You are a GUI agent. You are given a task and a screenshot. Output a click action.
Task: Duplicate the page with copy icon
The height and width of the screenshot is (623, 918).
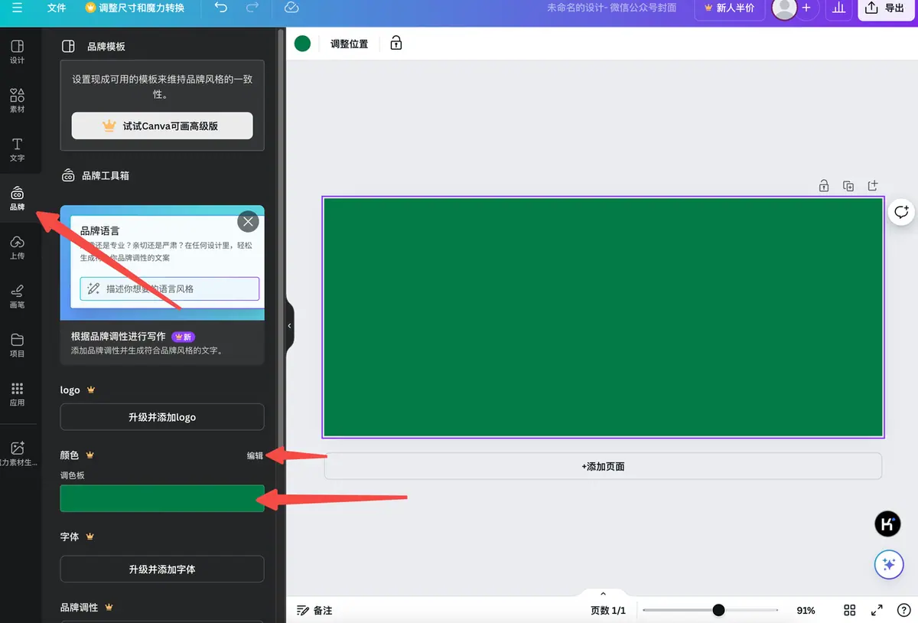[x=848, y=185]
